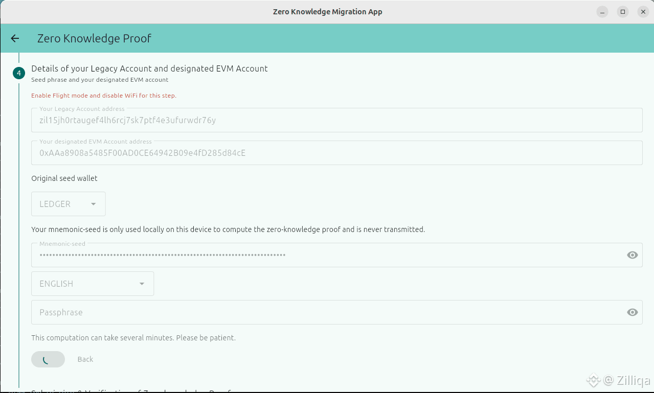
Task: Select the designated EVM Account address field
Action: click(337, 153)
